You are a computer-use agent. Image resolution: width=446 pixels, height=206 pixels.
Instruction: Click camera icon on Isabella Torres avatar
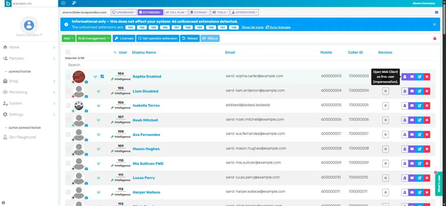point(86,111)
